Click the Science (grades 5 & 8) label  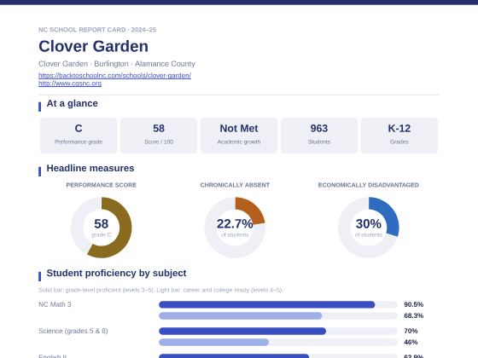(x=73, y=331)
